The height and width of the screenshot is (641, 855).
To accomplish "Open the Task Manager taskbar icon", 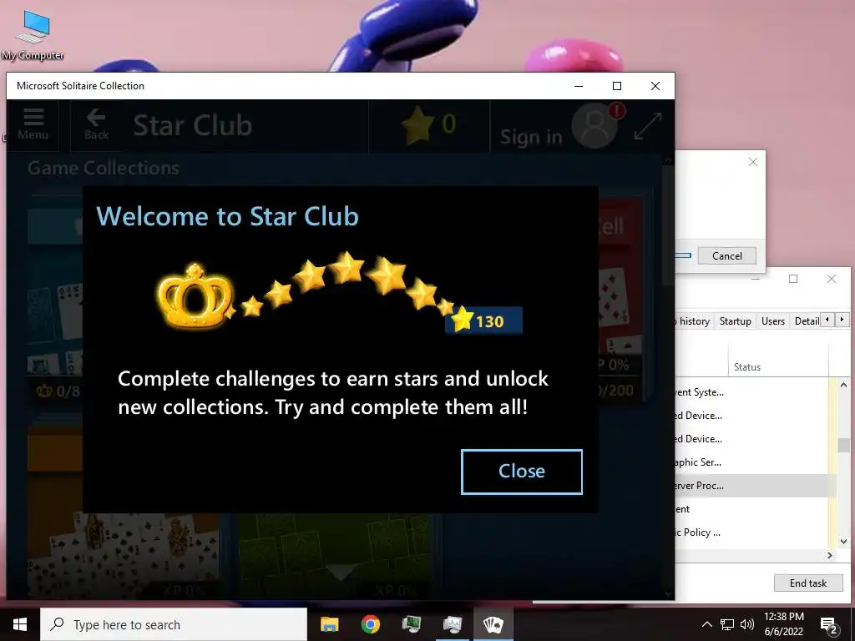I will point(411,624).
